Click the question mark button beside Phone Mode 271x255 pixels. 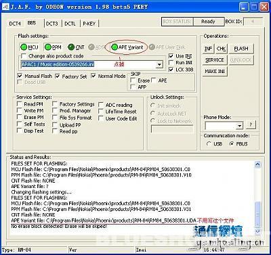[251, 124]
